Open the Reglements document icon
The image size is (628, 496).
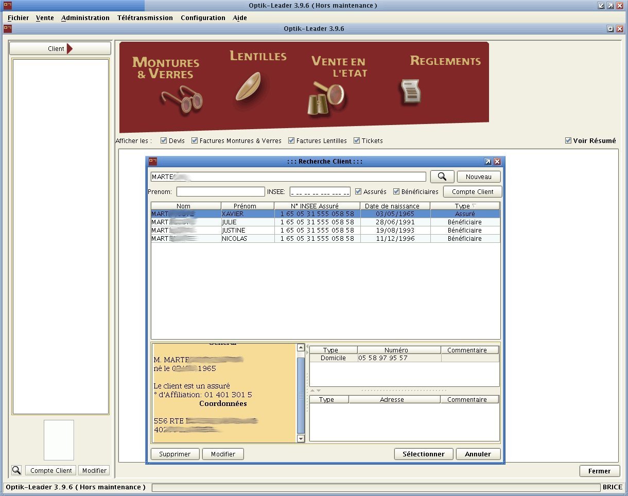click(x=410, y=92)
